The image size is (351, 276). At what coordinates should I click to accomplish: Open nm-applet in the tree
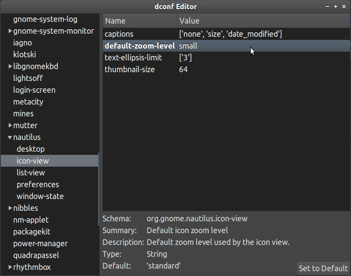click(31, 220)
